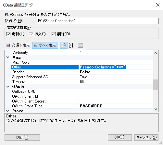Select the OAuth Client Secret property

pyautogui.click(x=45, y=101)
